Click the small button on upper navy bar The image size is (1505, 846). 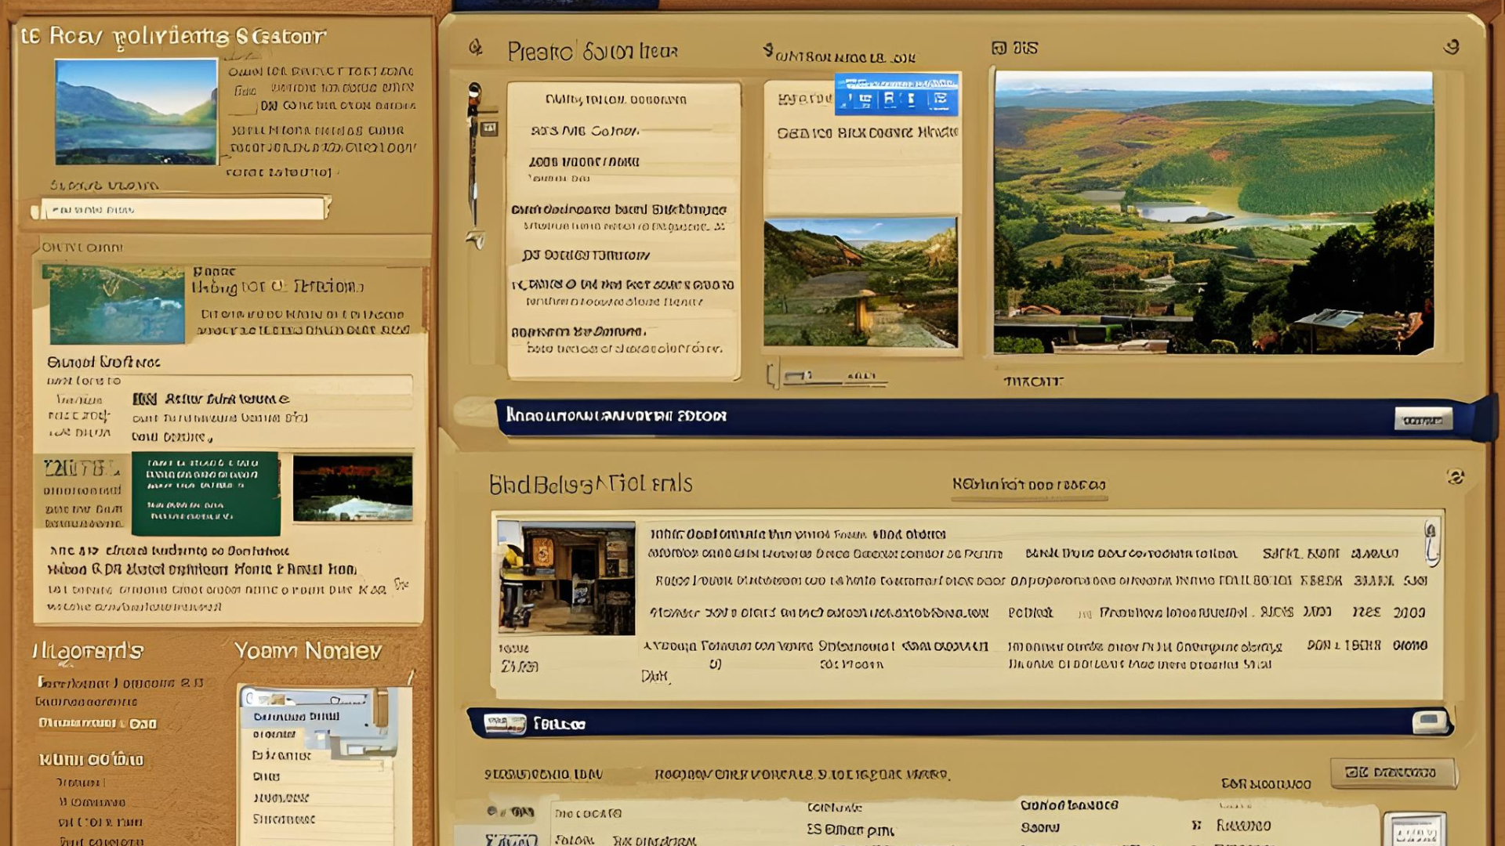point(1423,419)
